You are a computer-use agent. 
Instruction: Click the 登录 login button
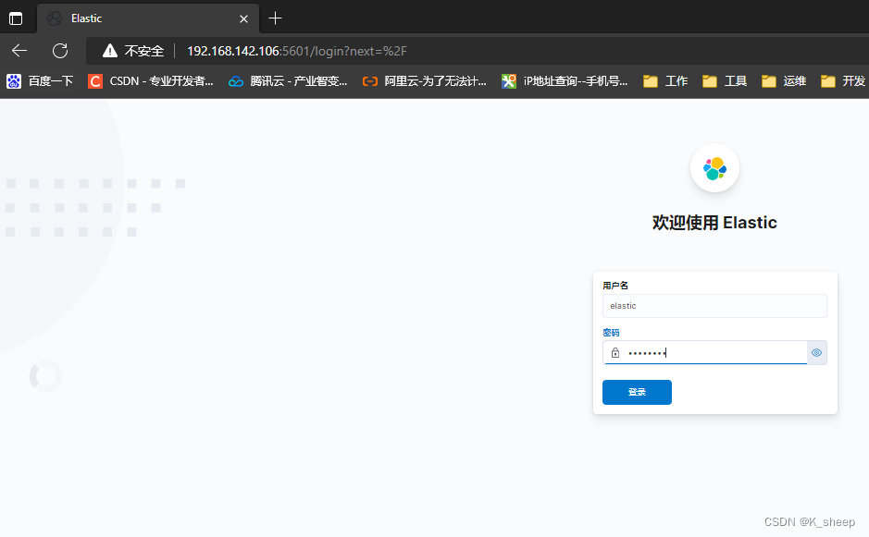point(637,392)
